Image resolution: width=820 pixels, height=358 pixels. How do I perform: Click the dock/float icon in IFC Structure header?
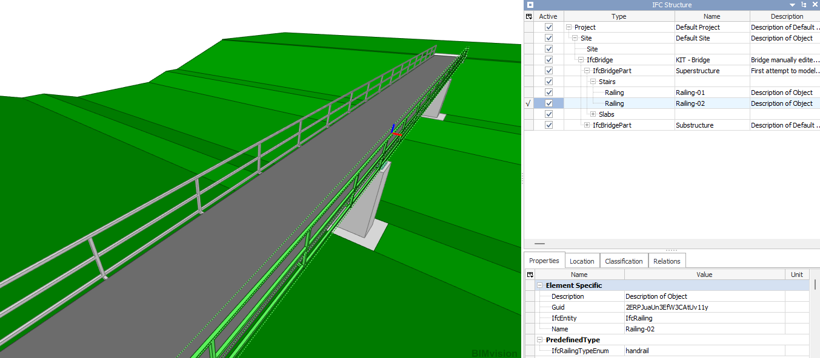pyautogui.click(x=804, y=5)
